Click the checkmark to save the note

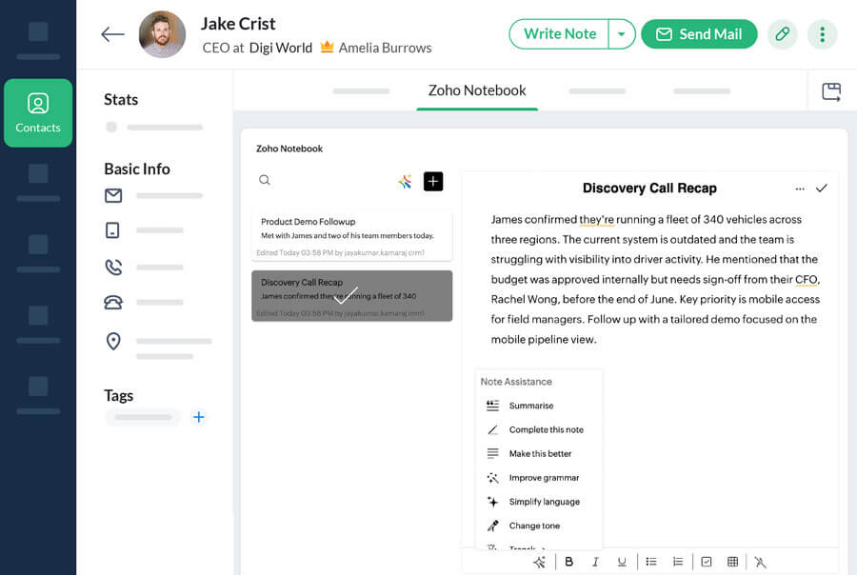pos(822,188)
